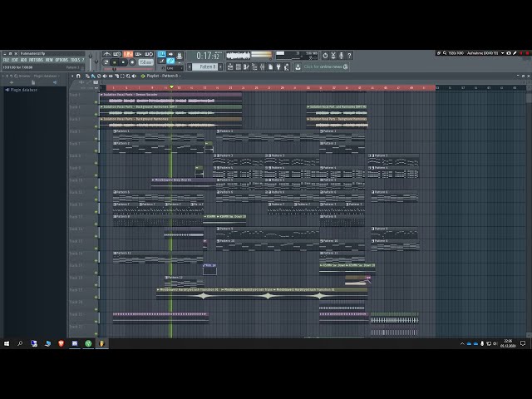This screenshot has height=399, width=532.
Task: Toggle the playlist snap magnet icon
Action: coord(78,76)
